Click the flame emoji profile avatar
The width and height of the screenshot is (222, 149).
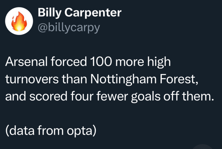[20, 21]
